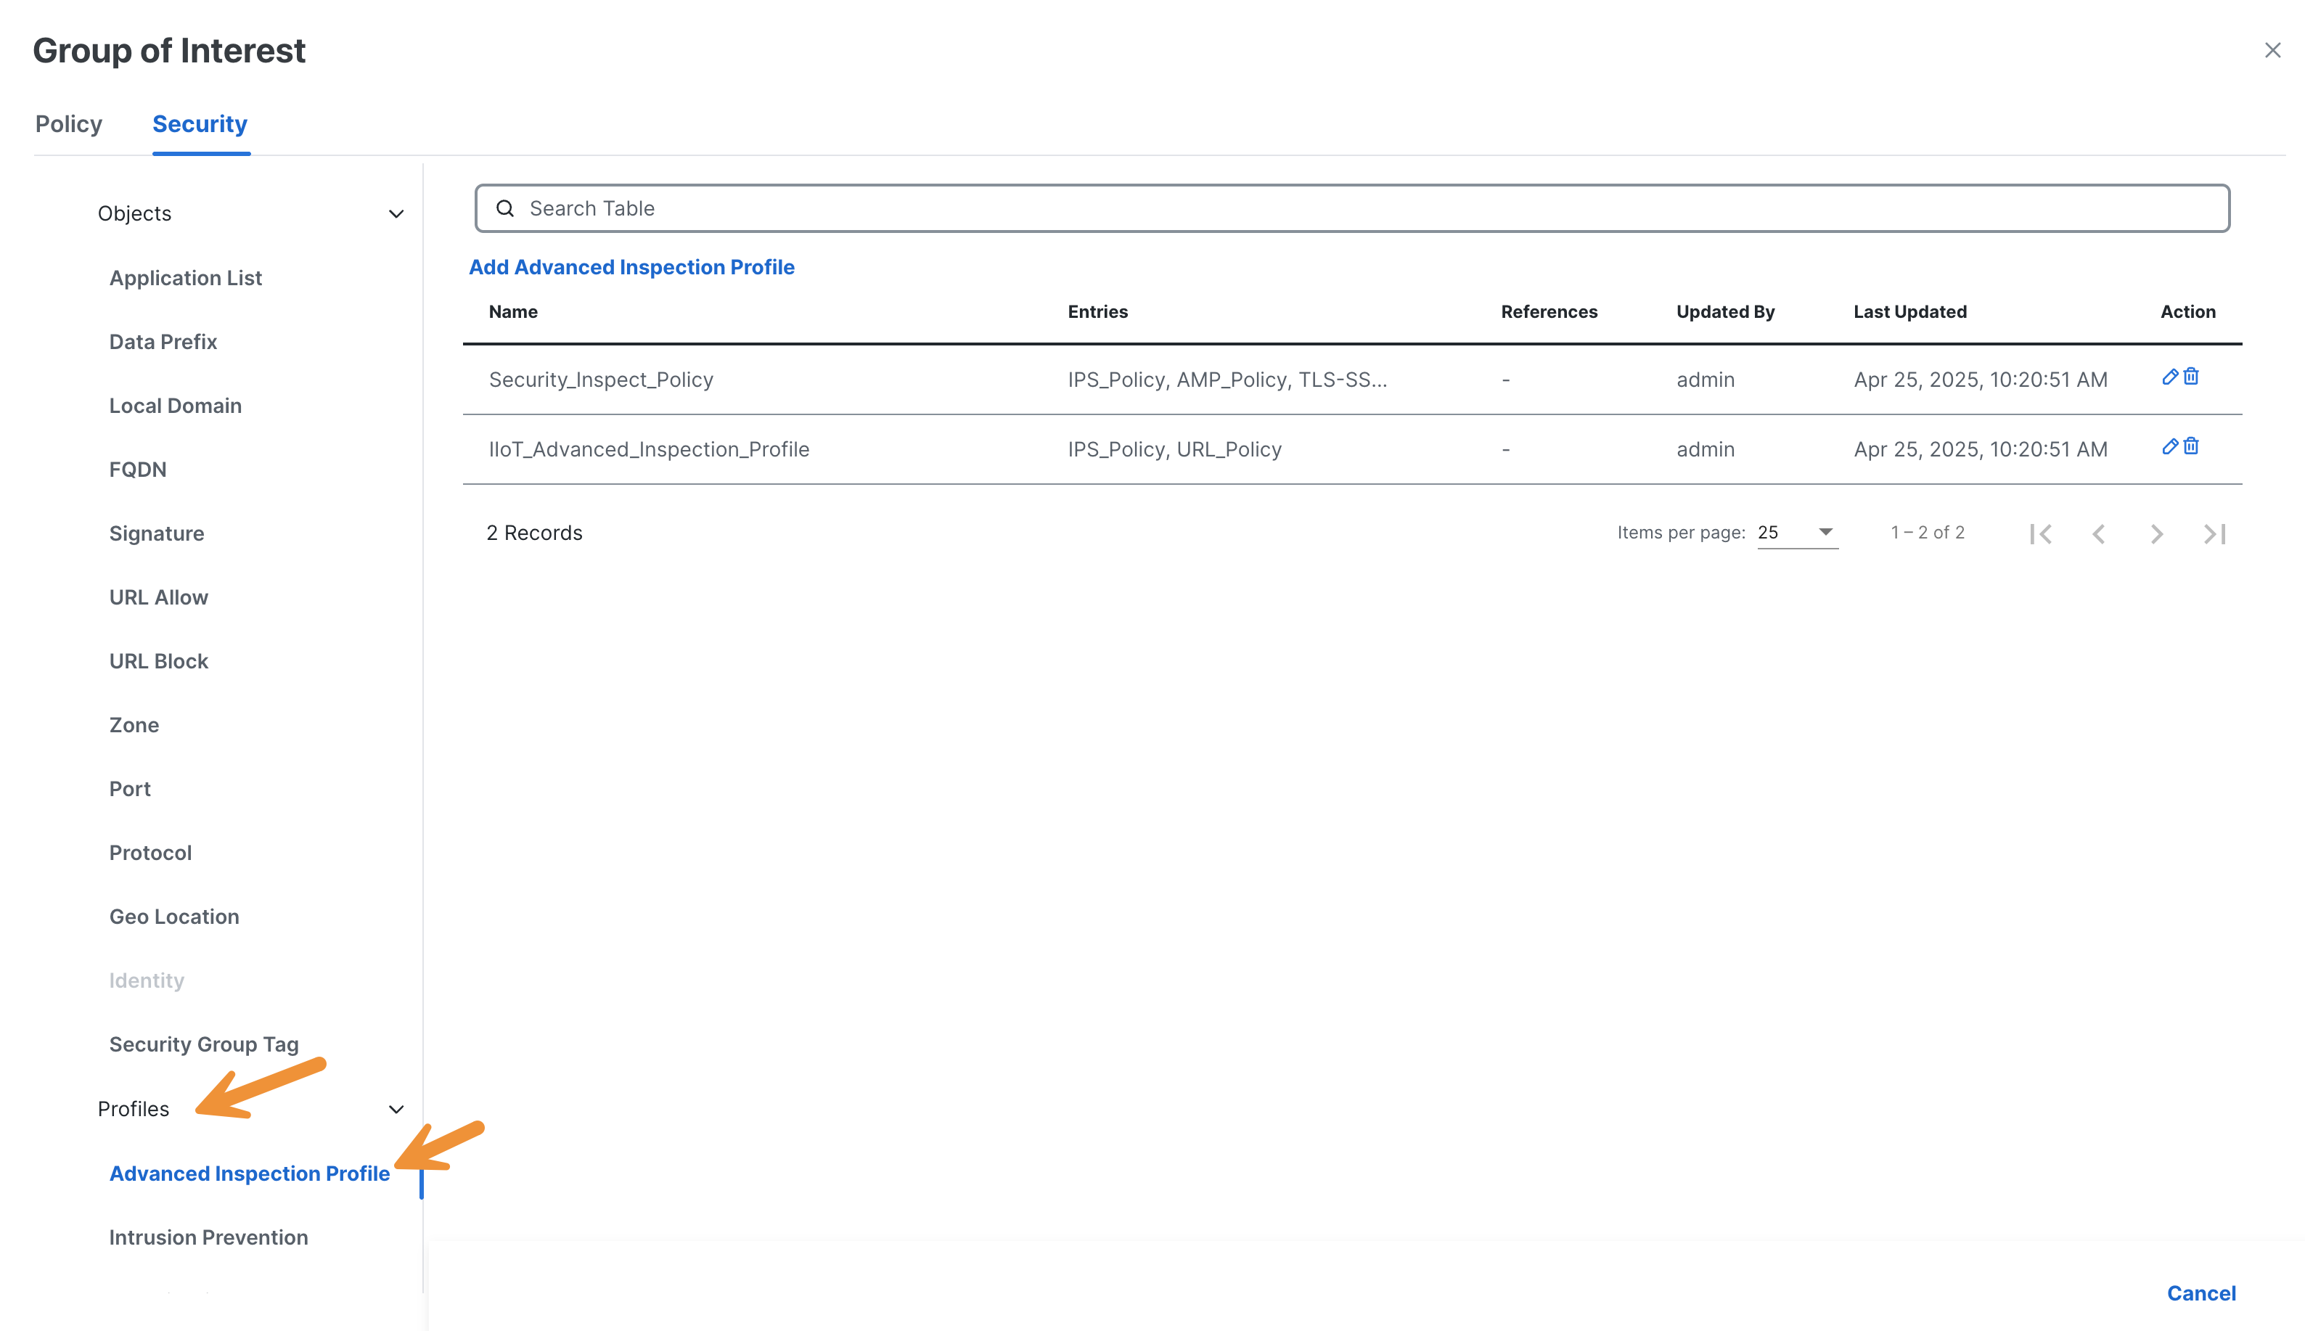
Task: Close the Group of Interest dialog
Action: coord(2272,50)
